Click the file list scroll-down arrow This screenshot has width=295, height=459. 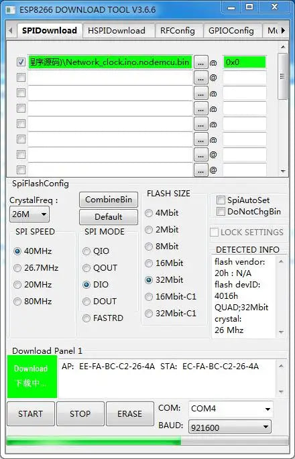283,172
